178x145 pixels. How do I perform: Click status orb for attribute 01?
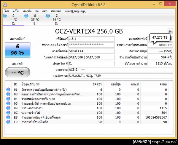(8, 90)
